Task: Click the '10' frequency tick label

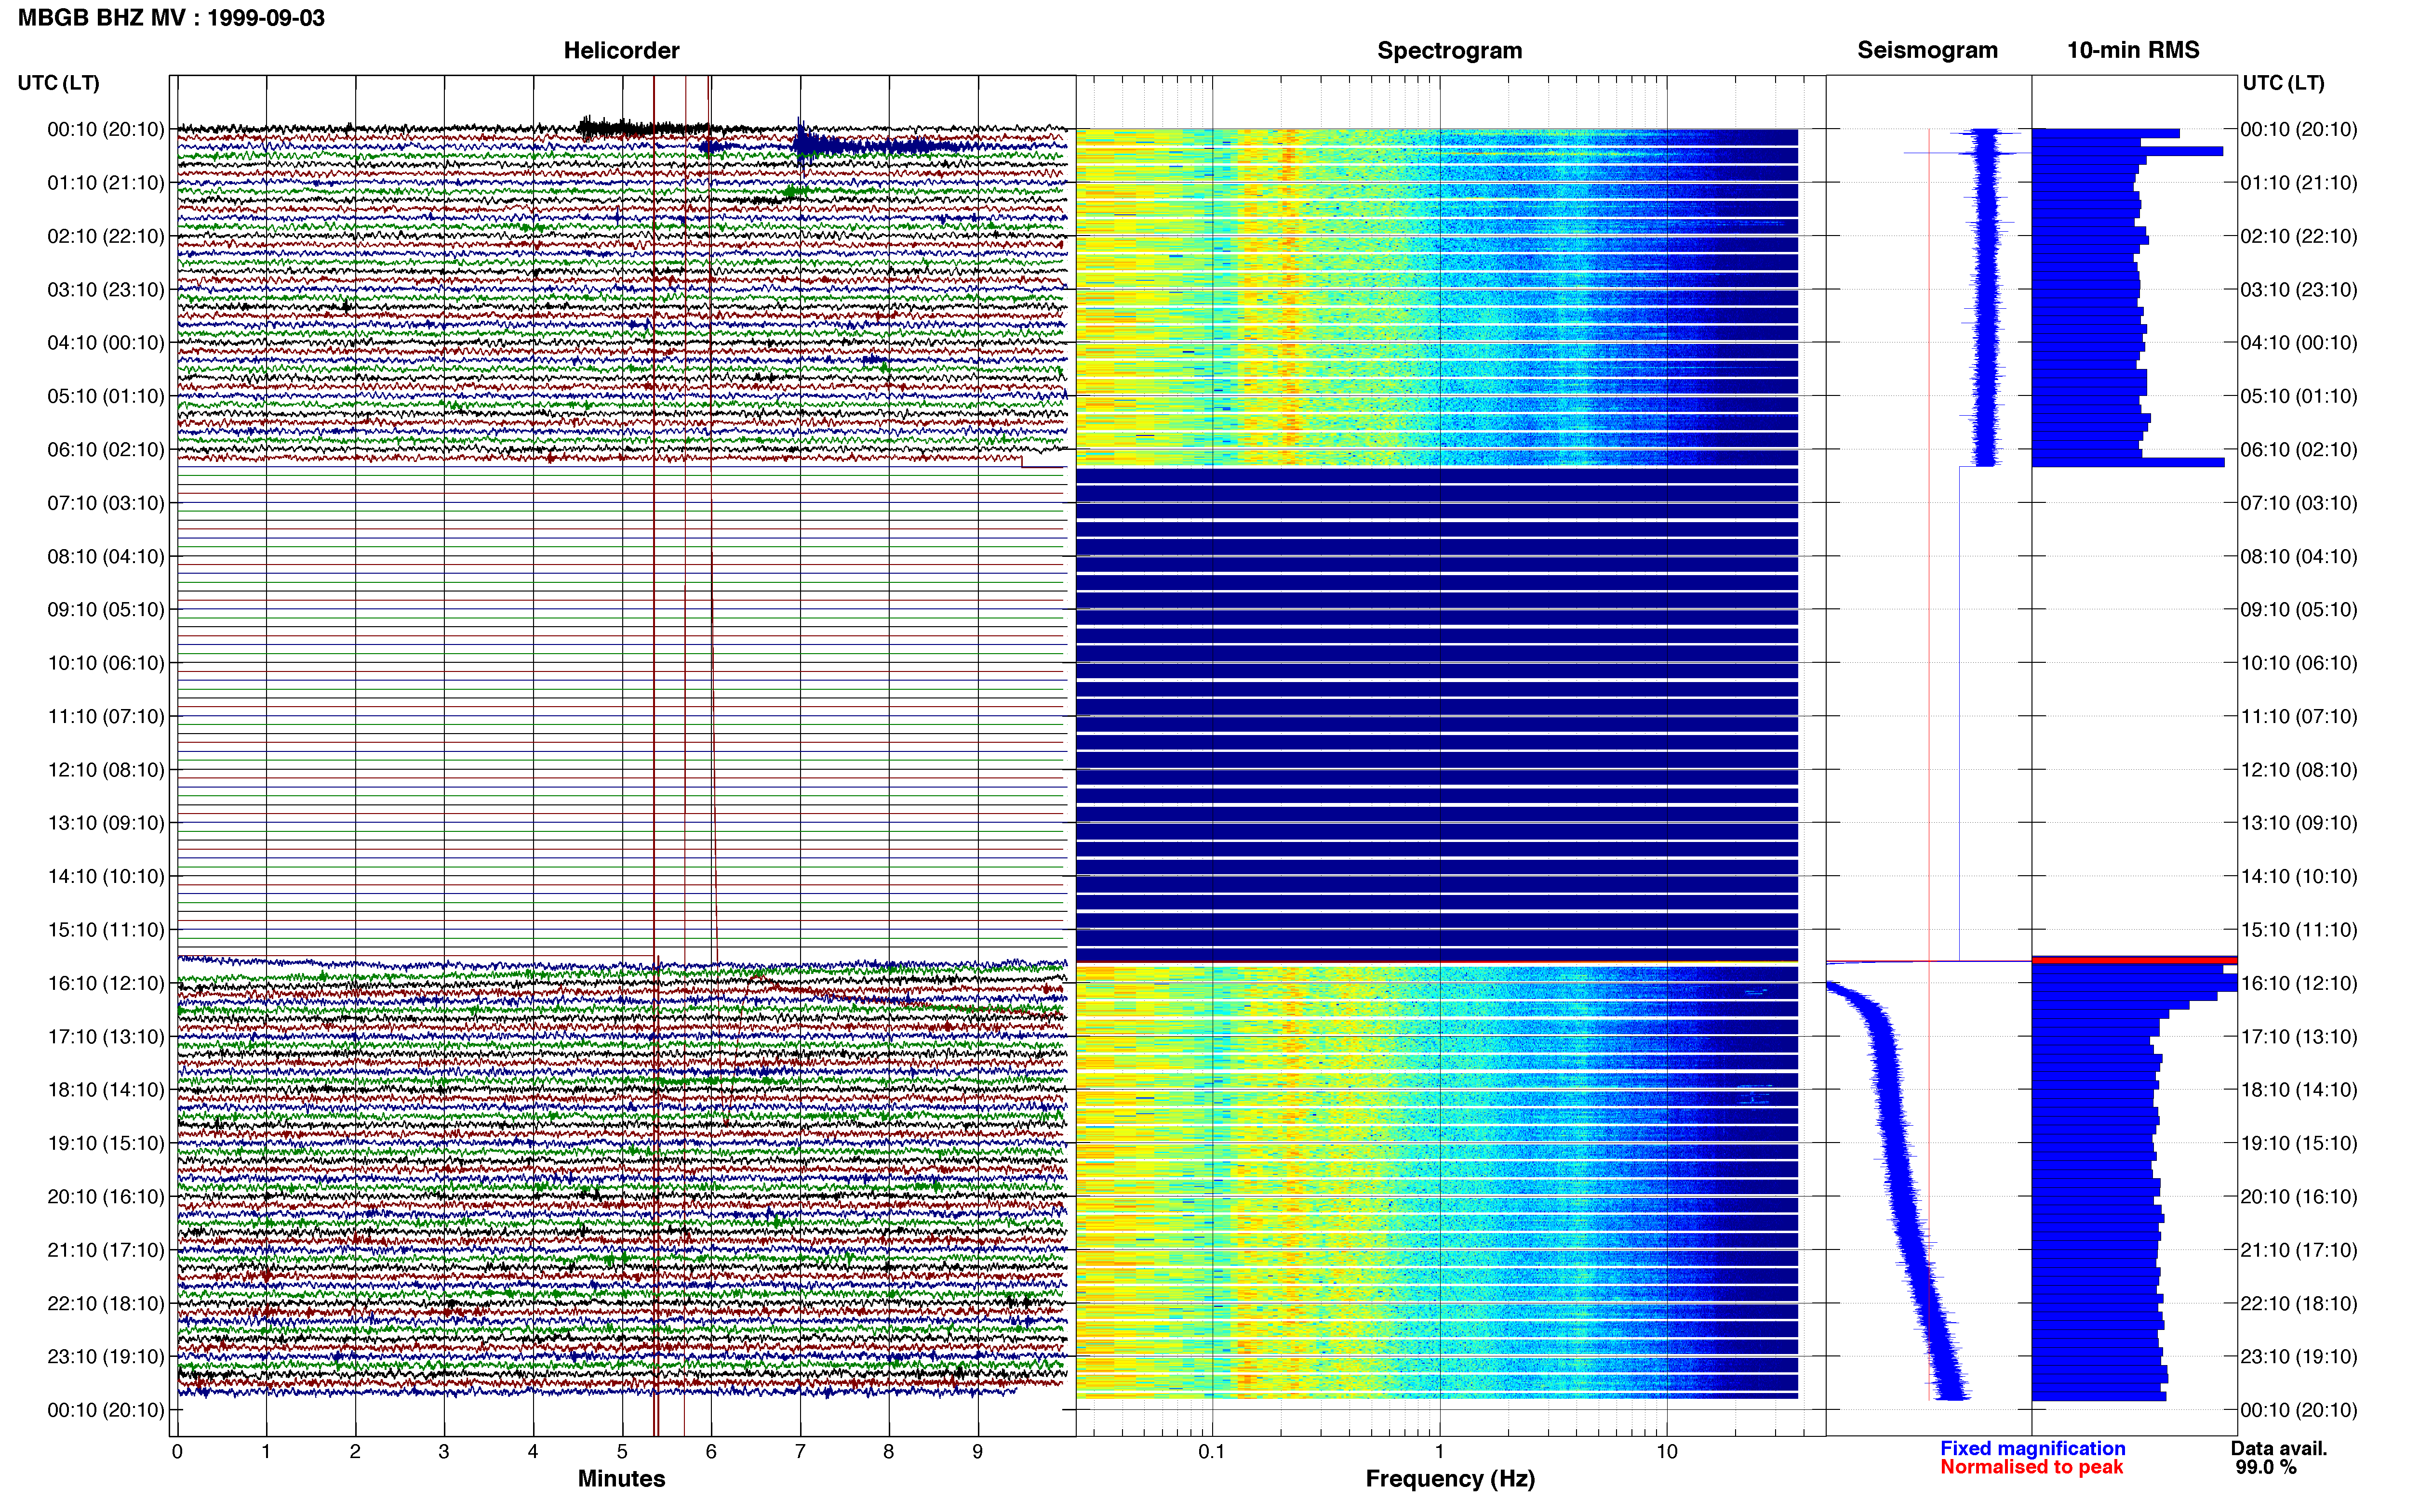Action: tap(1667, 1451)
